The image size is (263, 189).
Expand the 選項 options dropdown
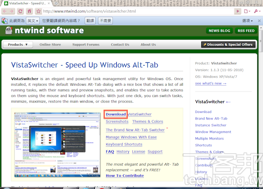(248, 21)
